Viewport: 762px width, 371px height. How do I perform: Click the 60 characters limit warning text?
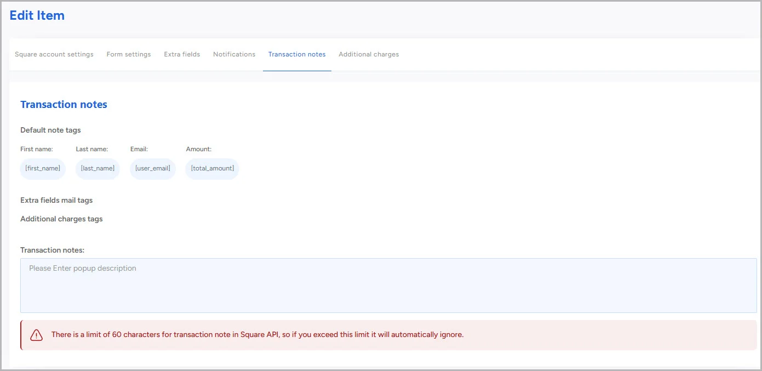coord(257,334)
